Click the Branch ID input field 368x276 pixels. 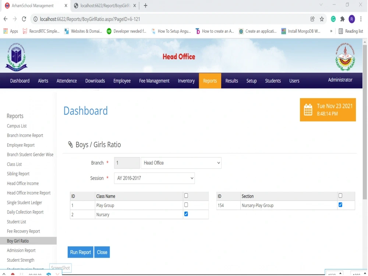click(x=127, y=163)
